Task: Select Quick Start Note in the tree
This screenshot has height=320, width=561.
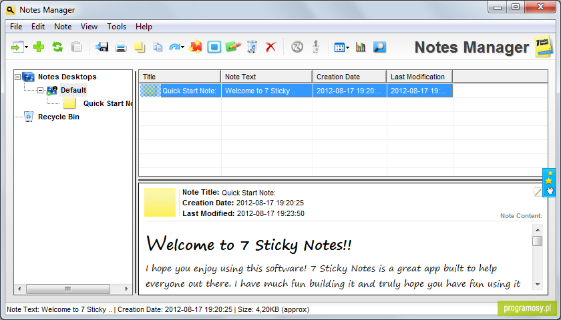Action: coord(108,103)
